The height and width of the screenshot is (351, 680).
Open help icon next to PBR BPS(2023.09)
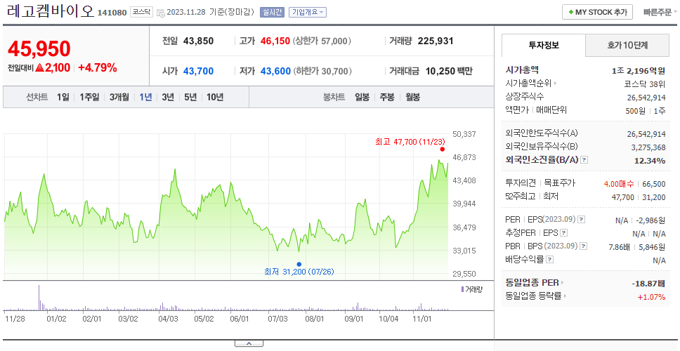pyautogui.click(x=584, y=246)
